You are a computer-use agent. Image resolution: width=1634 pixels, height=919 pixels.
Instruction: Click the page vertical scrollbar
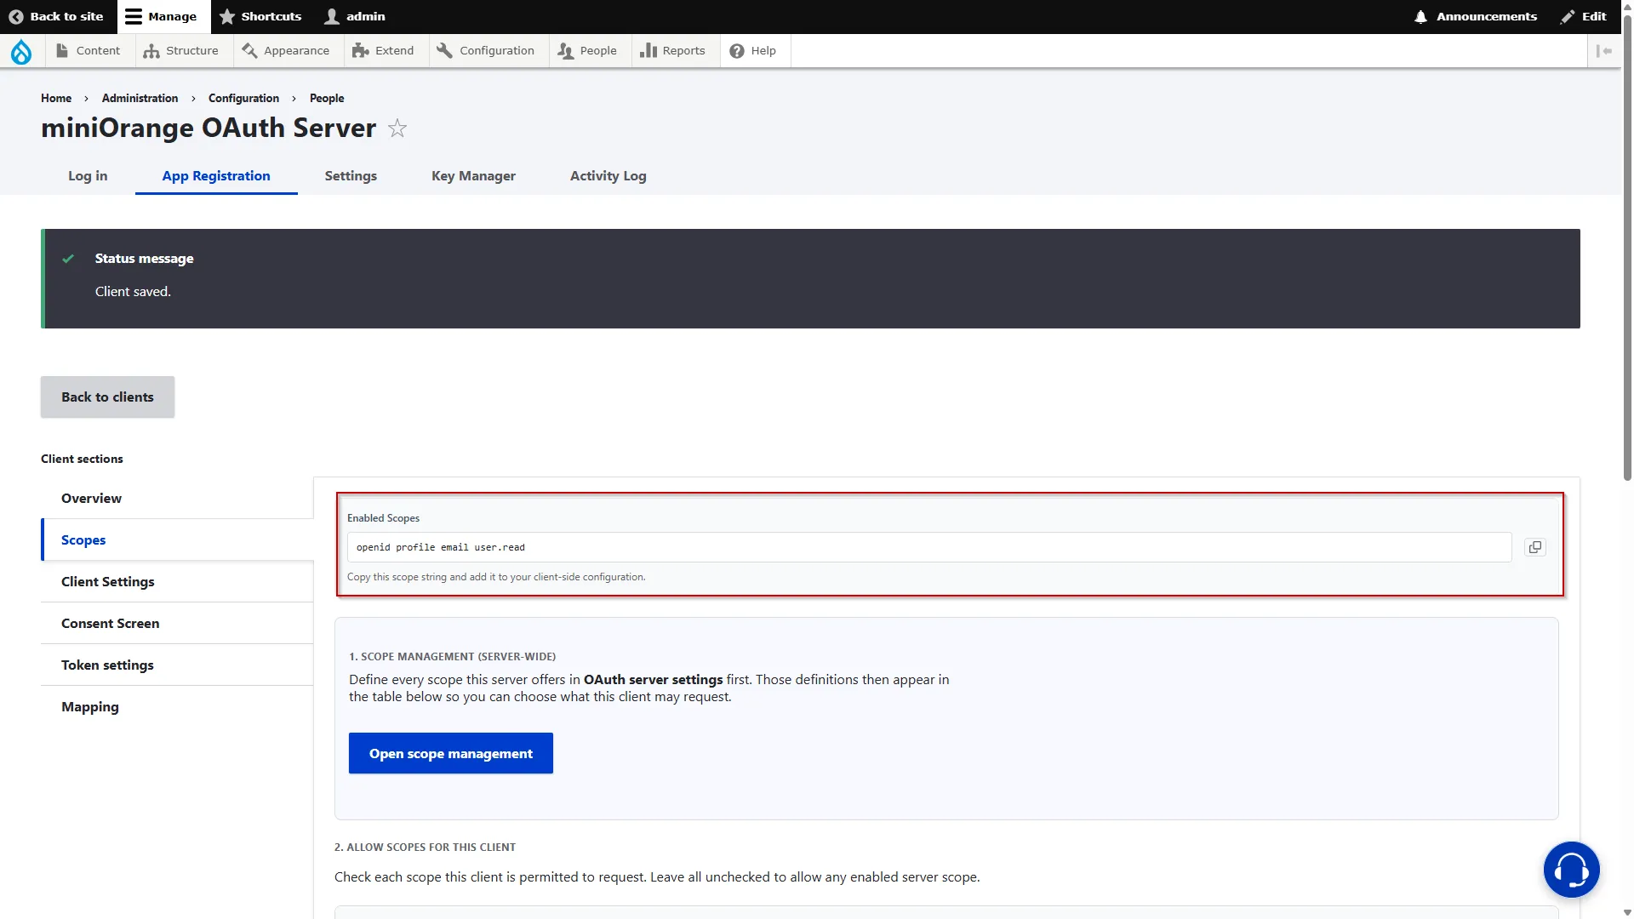click(x=1627, y=247)
